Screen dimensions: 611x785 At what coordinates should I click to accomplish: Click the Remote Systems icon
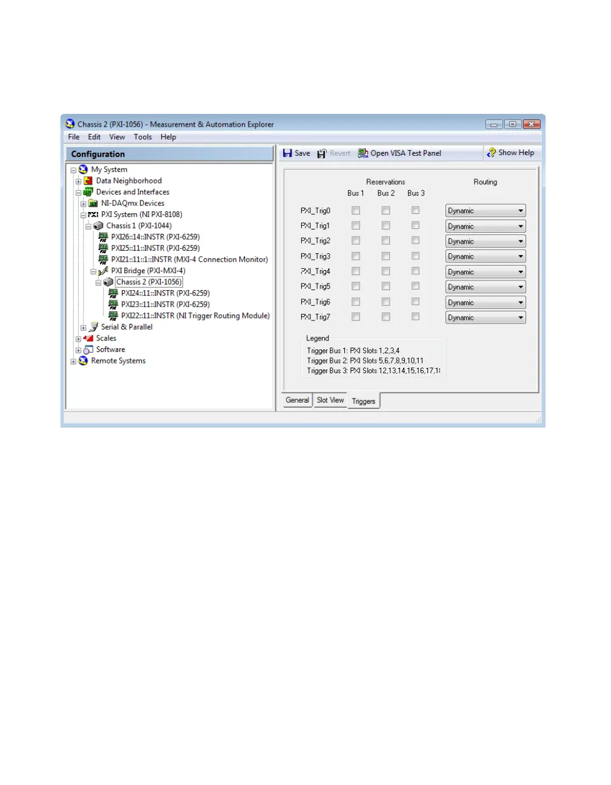(83, 361)
